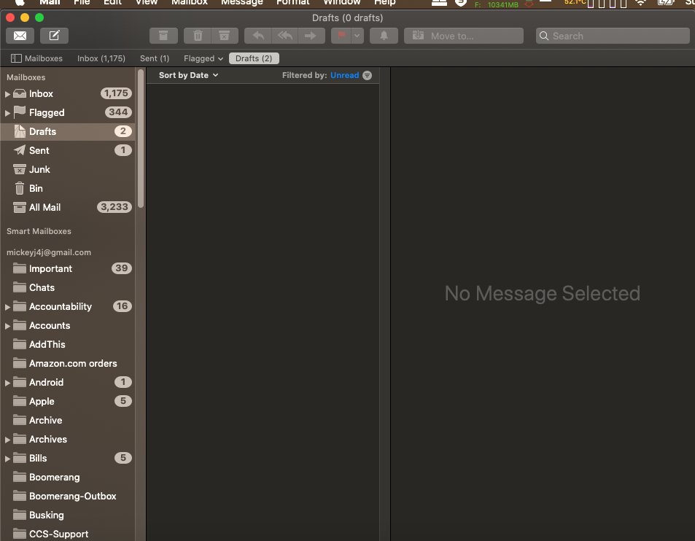Select the Bin mailbox
The image size is (695, 541).
coord(68,189)
